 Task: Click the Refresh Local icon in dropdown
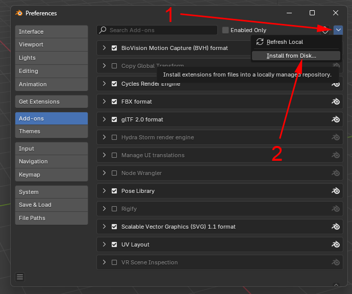(x=260, y=42)
